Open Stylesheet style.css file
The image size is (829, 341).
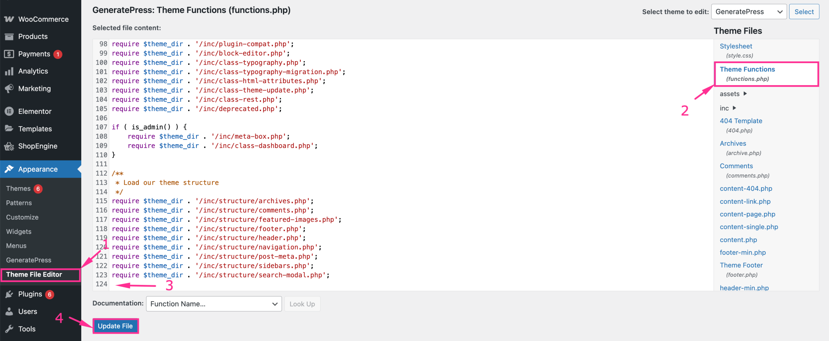[736, 46]
